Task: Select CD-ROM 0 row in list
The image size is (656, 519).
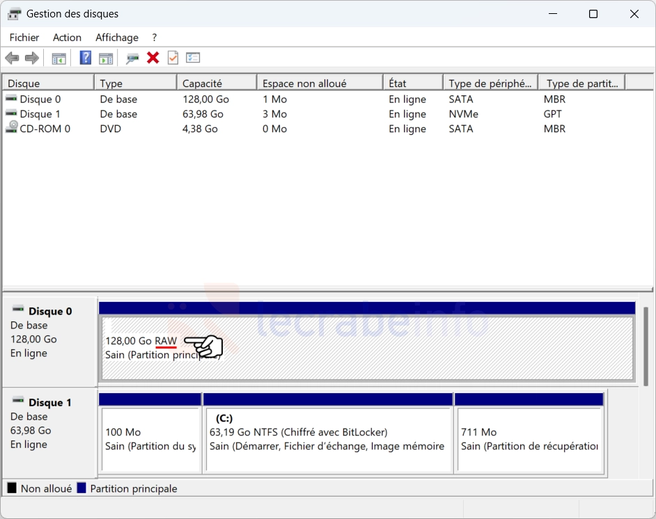Action: tap(45, 129)
